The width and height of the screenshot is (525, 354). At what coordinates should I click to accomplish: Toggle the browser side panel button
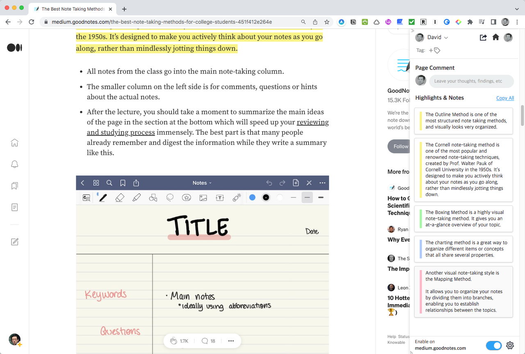click(x=493, y=22)
